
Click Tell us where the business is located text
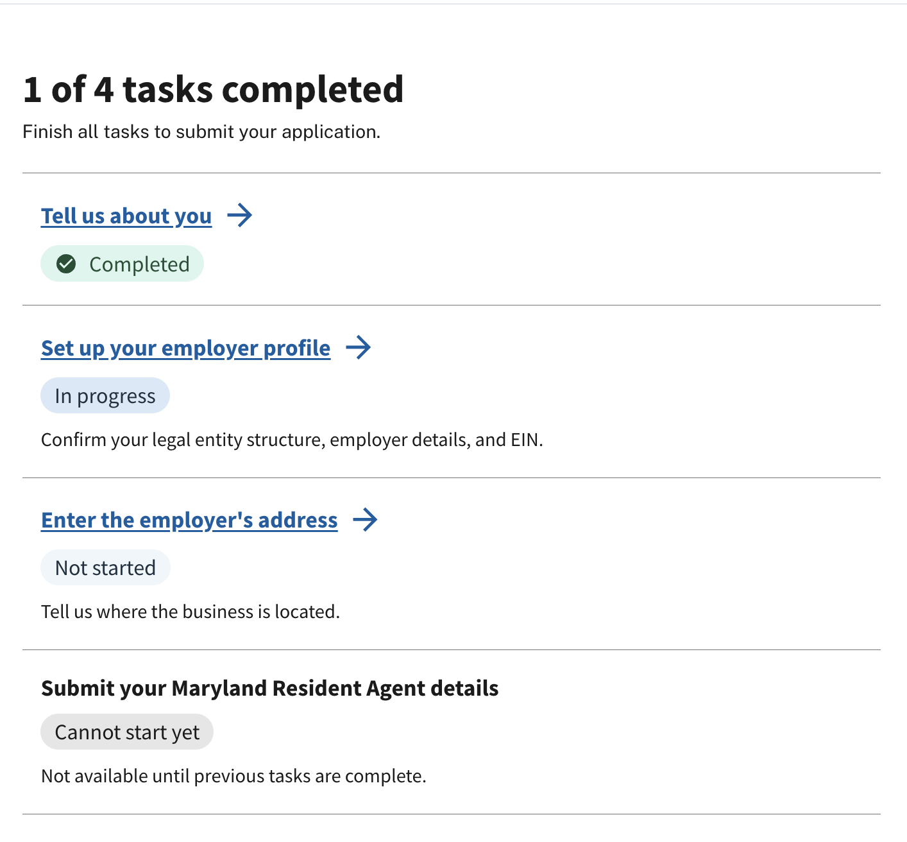(191, 612)
